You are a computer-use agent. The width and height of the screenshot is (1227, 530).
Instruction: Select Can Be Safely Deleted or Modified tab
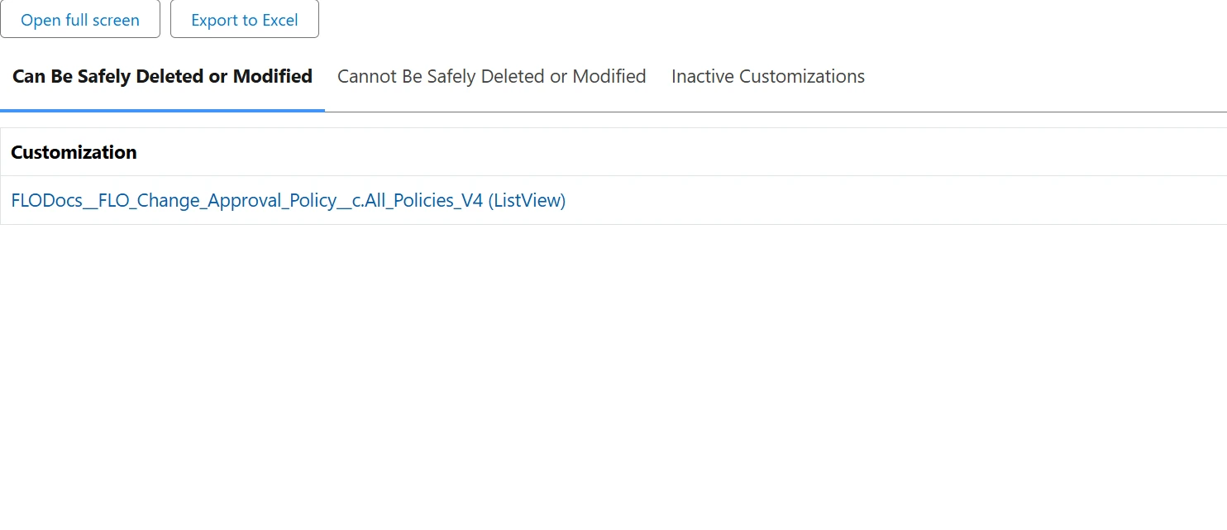[x=162, y=76]
